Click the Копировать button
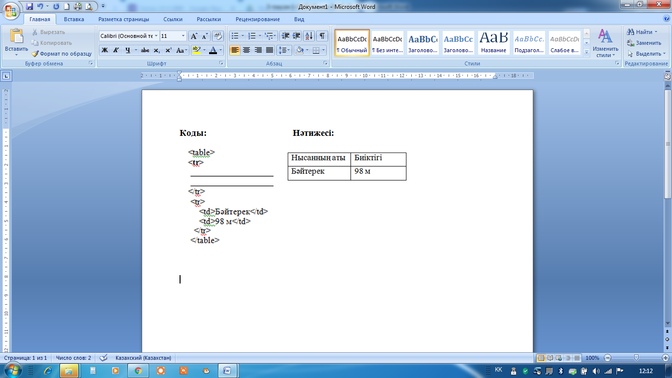Viewport: 672px width, 378px height. 52,43
